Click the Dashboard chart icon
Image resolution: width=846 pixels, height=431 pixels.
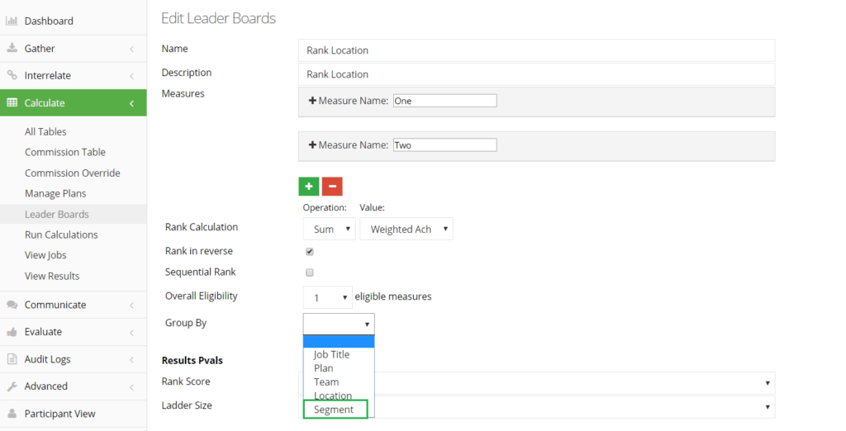12,21
